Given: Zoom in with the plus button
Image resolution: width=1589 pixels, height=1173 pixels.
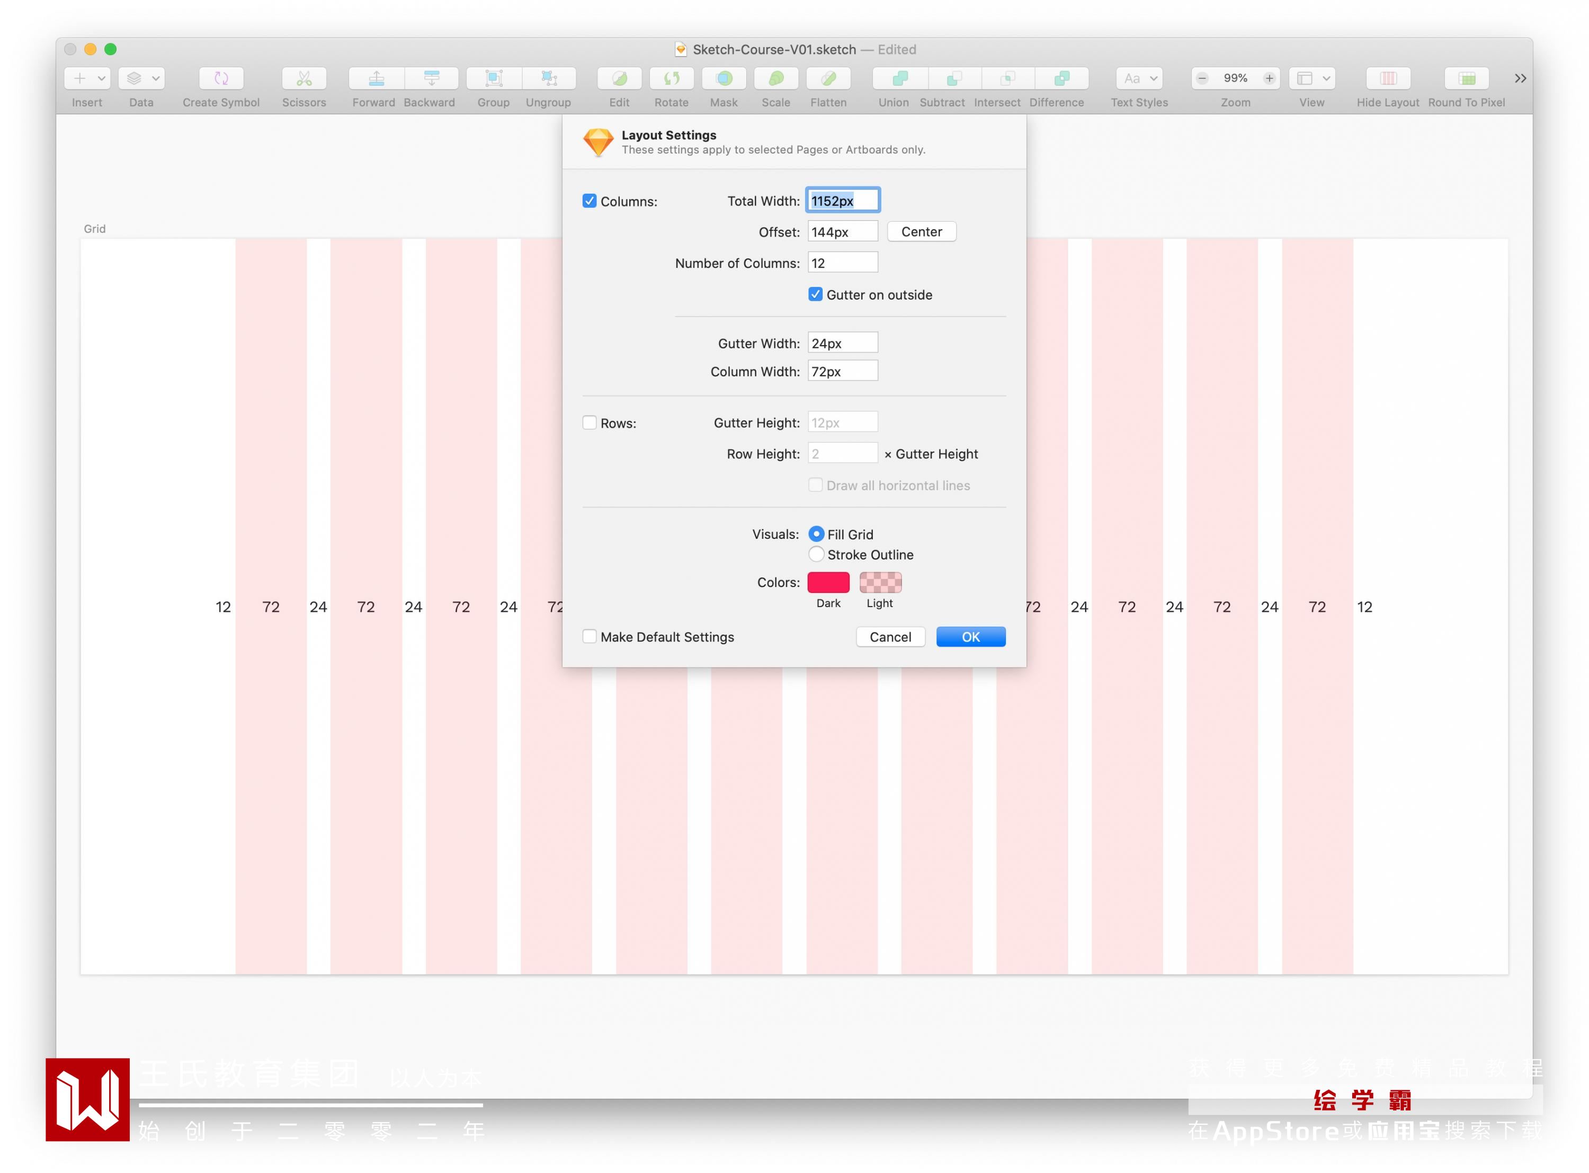Looking at the screenshot, I should point(1270,78).
